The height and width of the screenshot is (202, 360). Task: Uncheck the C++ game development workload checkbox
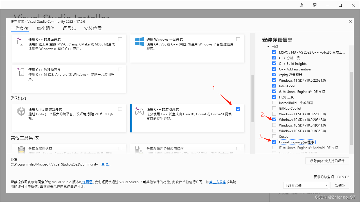pos(238,109)
